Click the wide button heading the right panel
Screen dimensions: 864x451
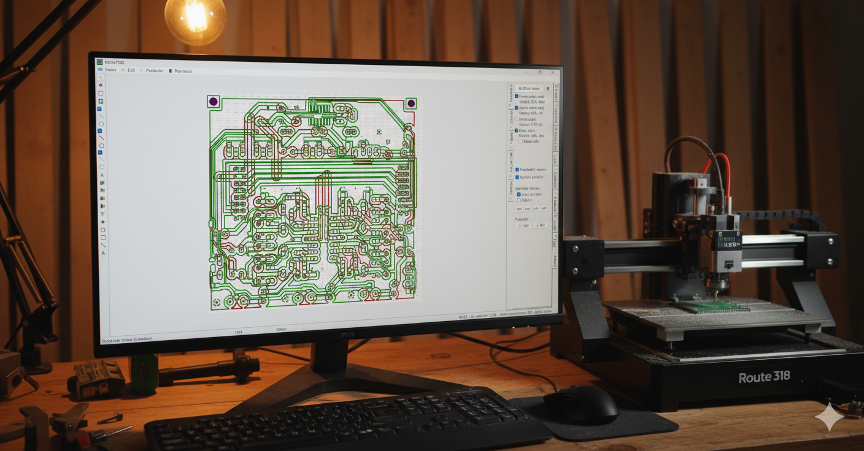point(529,89)
